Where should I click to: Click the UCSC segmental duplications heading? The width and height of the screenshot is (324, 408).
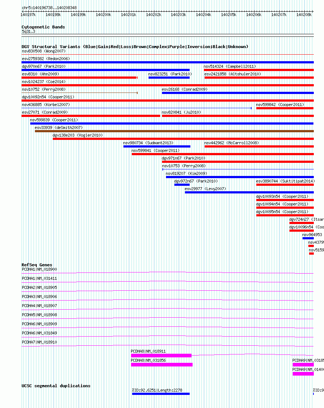pos(56,386)
